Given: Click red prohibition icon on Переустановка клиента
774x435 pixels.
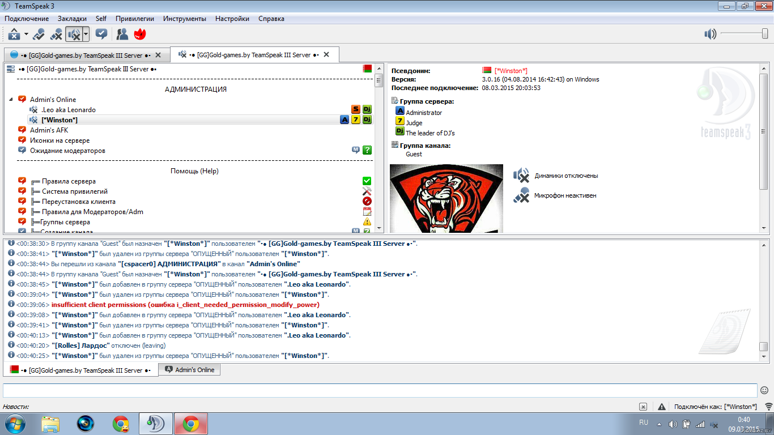Looking at the screenshot, I should tap(367, 201).
